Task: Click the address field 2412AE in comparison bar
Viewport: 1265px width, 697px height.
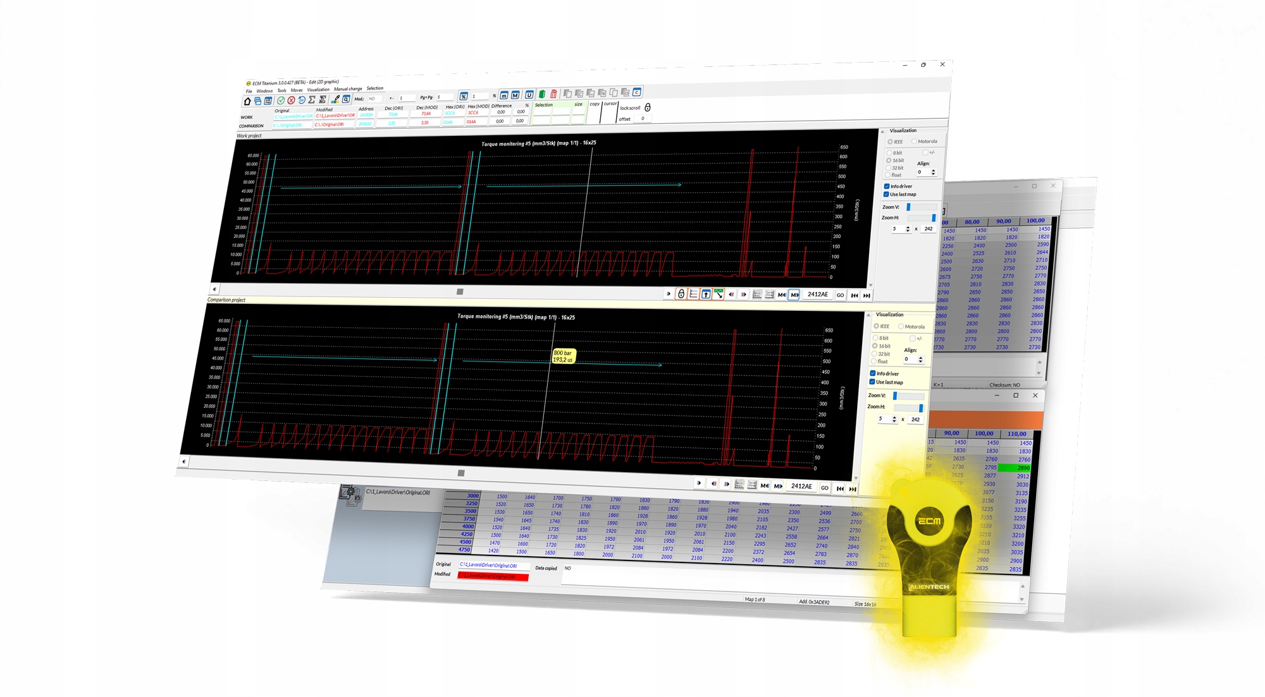Action: pyautogui.click(x=801, y=486)
